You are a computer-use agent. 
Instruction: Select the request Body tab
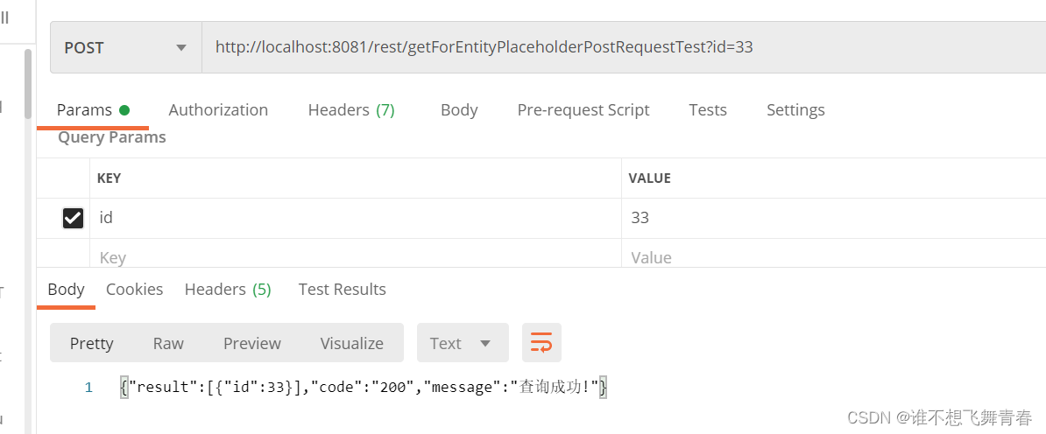[x=459, y=110]
